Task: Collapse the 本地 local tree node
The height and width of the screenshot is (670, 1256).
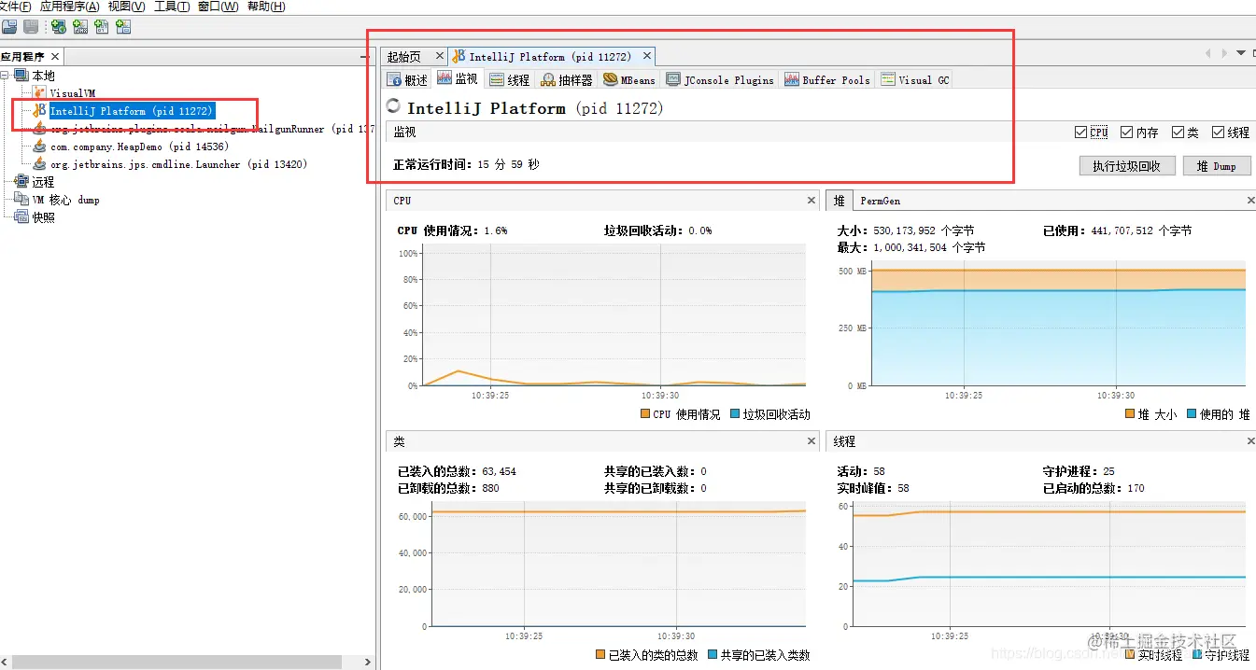Action: pos(6,76)
